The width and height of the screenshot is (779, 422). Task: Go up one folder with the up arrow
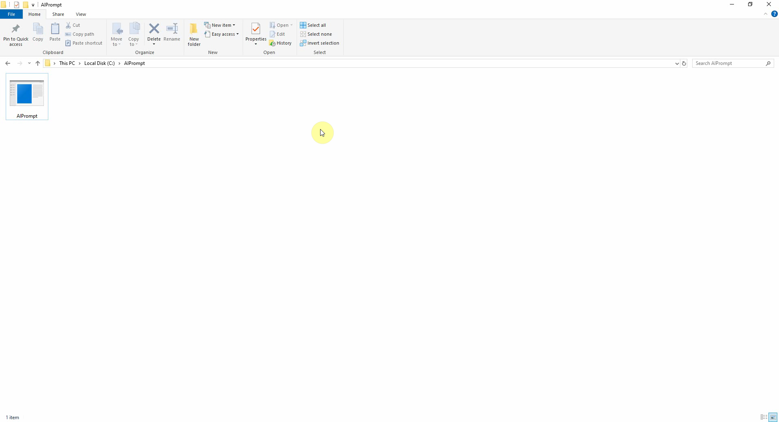click(38, 63)
